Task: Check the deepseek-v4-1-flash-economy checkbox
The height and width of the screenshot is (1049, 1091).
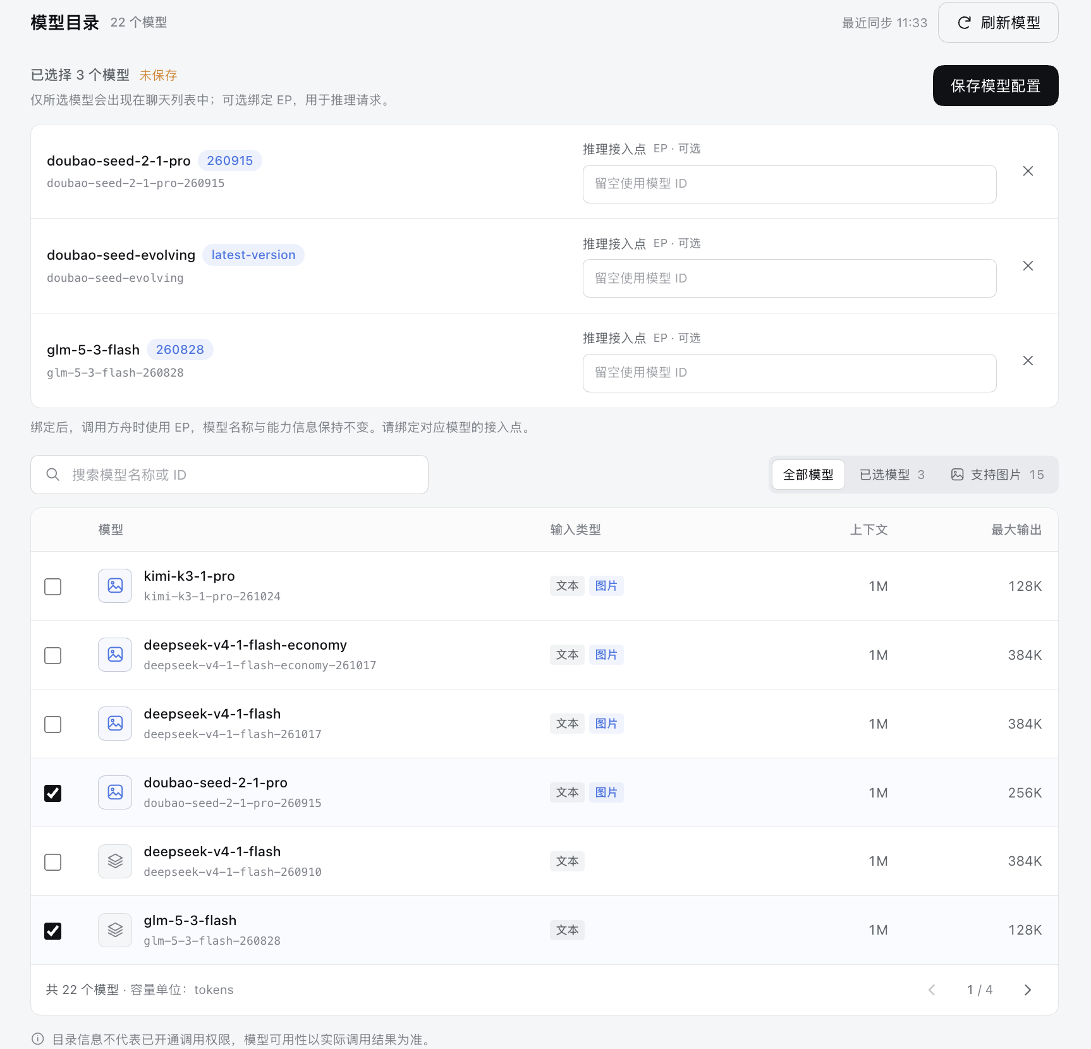Action: click(x=53, y=655)
